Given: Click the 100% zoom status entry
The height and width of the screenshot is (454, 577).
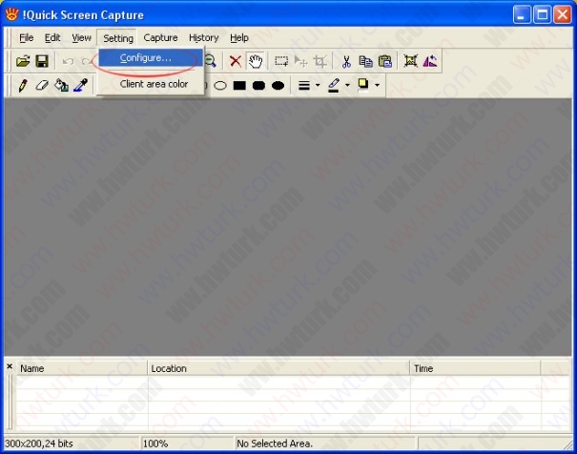Looking at the screenshot, I should 155,444.
